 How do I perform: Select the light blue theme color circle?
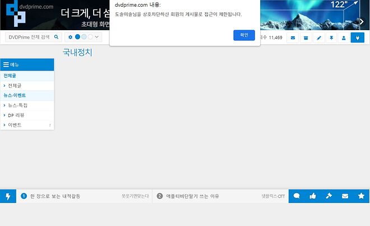84,37
